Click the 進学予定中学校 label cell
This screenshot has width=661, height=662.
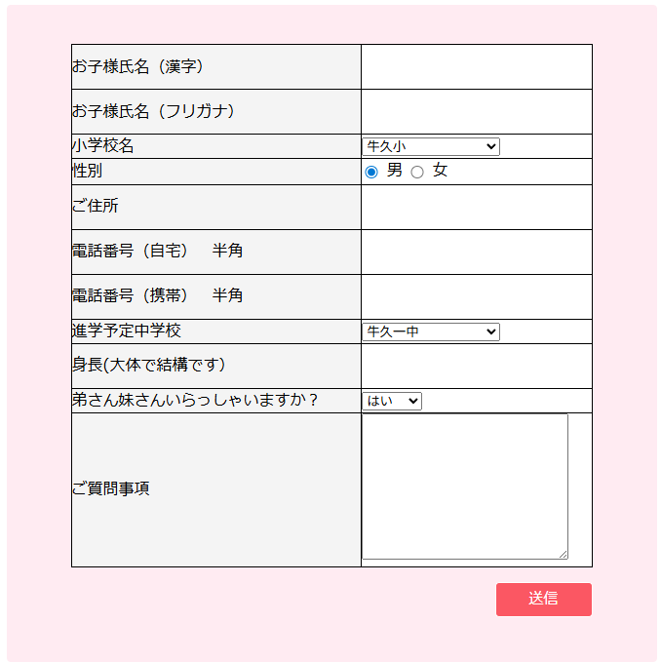(215, 331)
